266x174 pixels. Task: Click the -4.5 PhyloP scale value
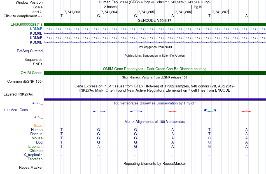36,117
